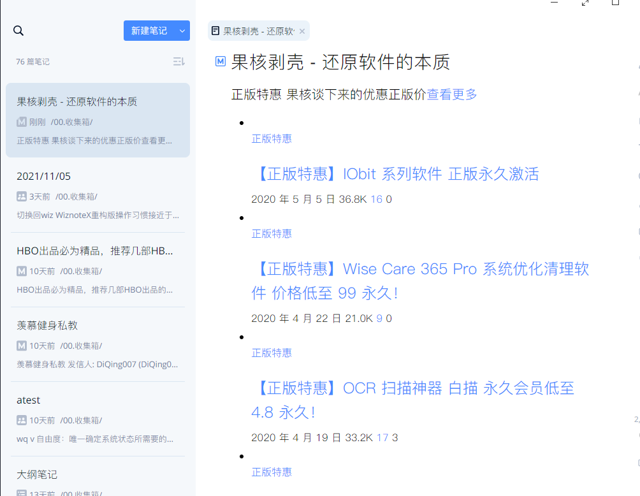Click the last 正版特惠 tag at the bottom
Viewport: 640px width, 496px height.
272,472
